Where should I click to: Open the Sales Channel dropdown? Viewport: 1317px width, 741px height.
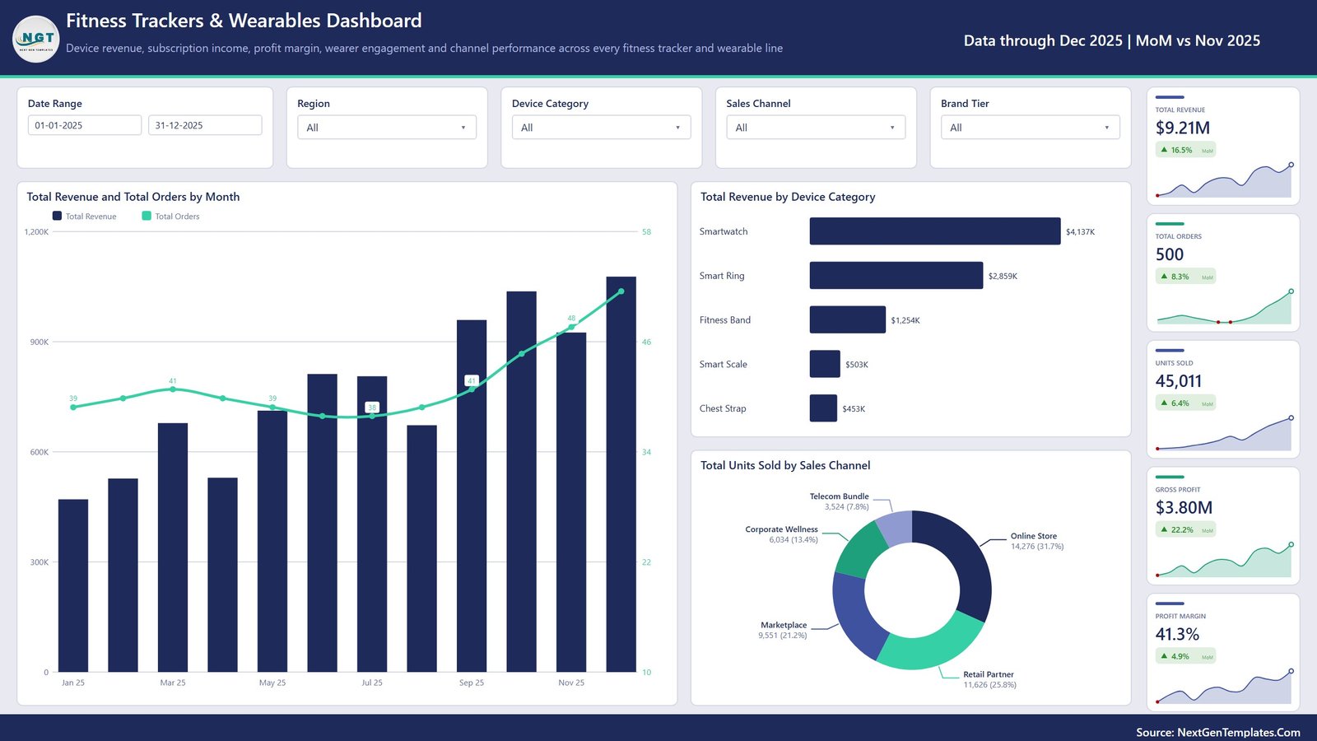(816, 128)
